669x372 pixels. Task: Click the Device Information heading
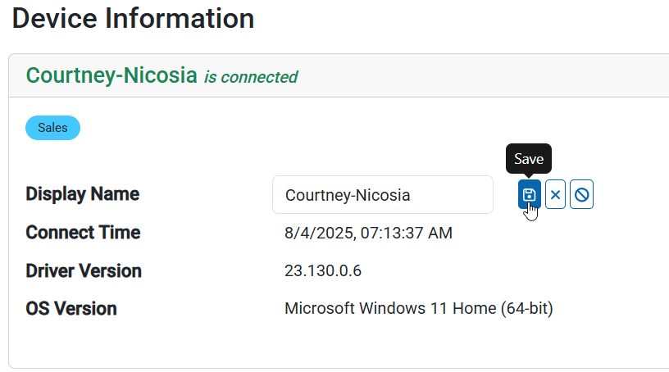point(133,18)
